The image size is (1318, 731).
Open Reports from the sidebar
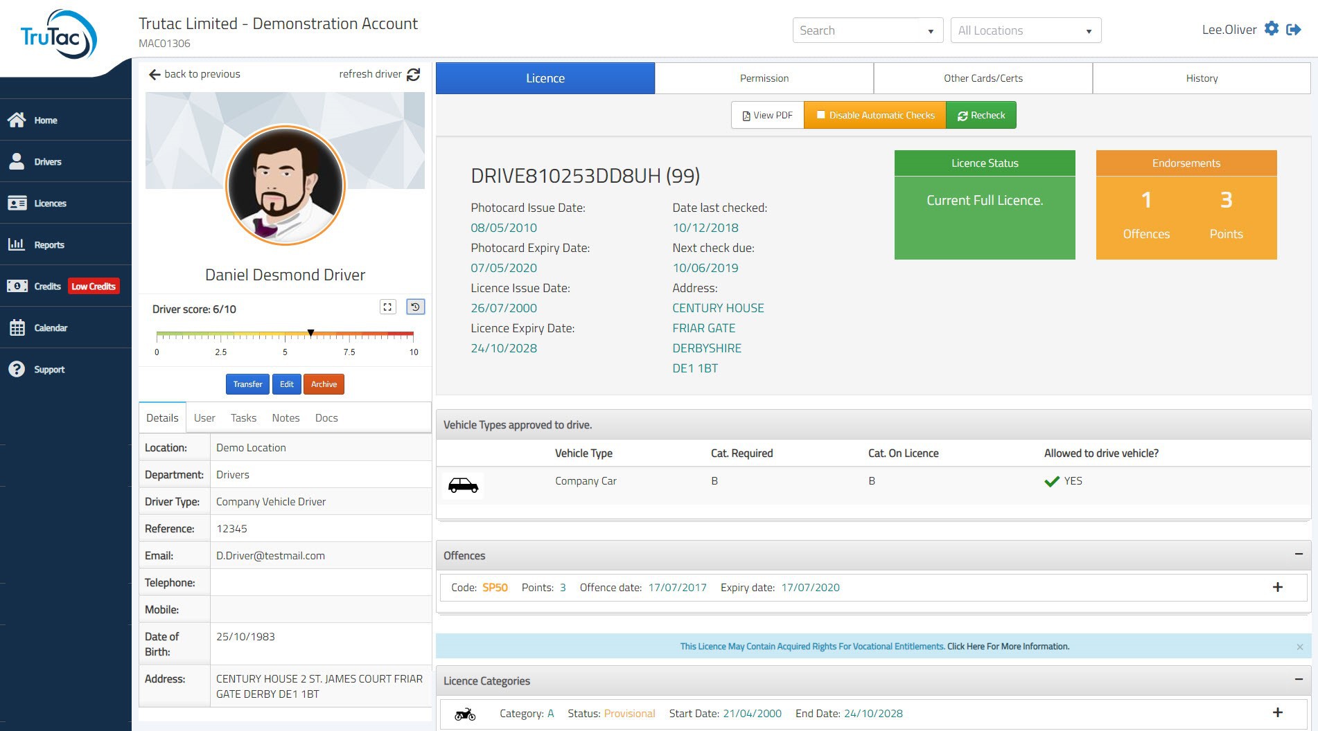[49, 245]
